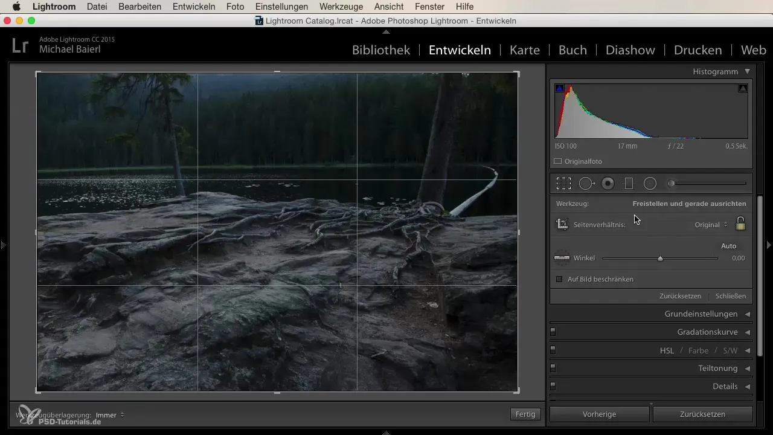773x435 pixels.
Task: Open the Web module
Action: [753, 50]
